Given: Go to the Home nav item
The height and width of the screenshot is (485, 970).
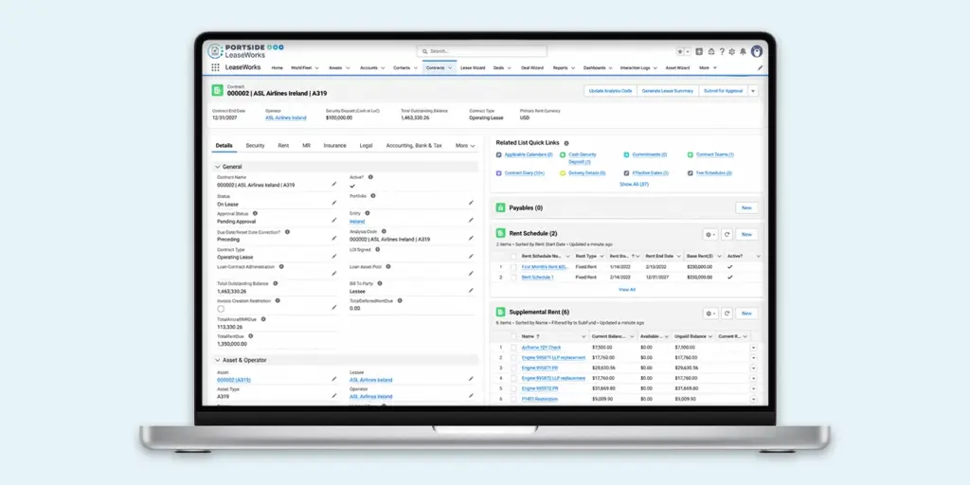Looking at the screenshot, I should (x=278, y=68).
